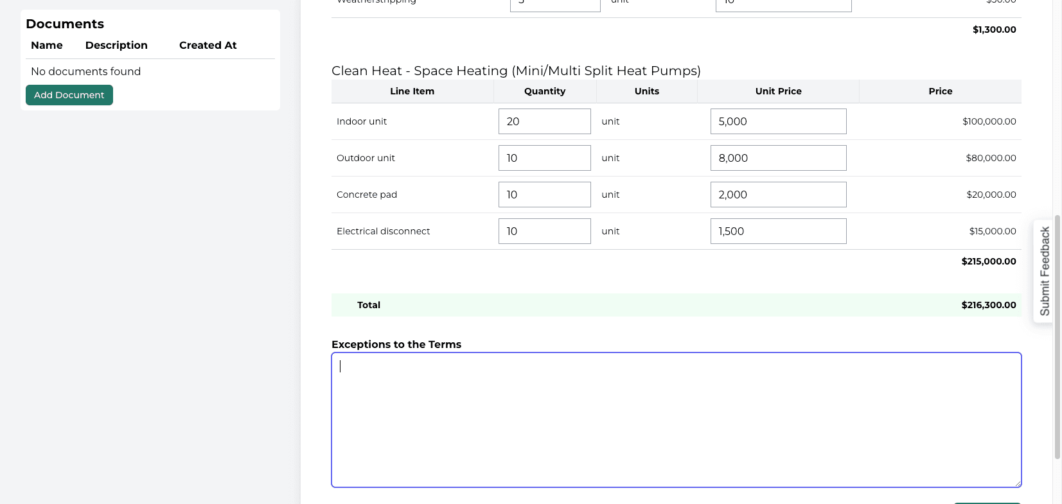Viewport: 1062px width, 504px height.
Task: Edit the Indoor unit quantity field
Action: 544,121
